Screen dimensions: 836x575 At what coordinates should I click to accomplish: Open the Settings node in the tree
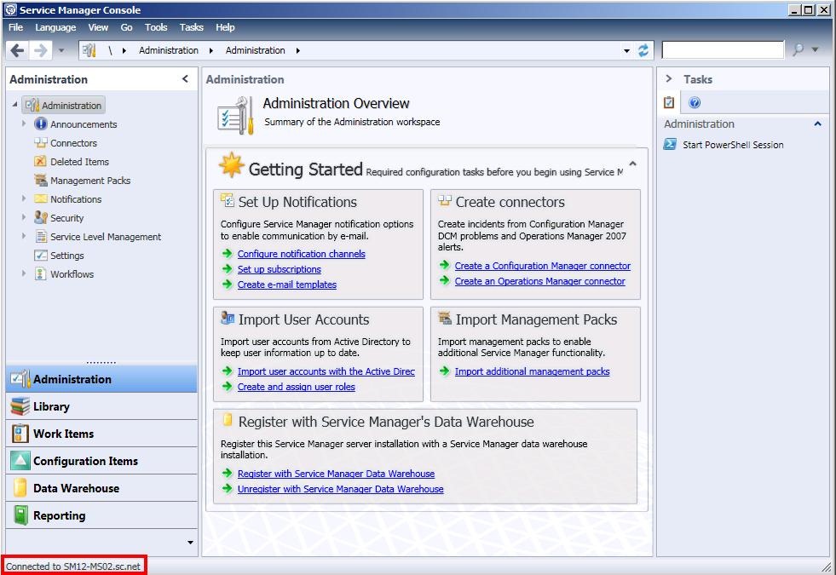66,256
